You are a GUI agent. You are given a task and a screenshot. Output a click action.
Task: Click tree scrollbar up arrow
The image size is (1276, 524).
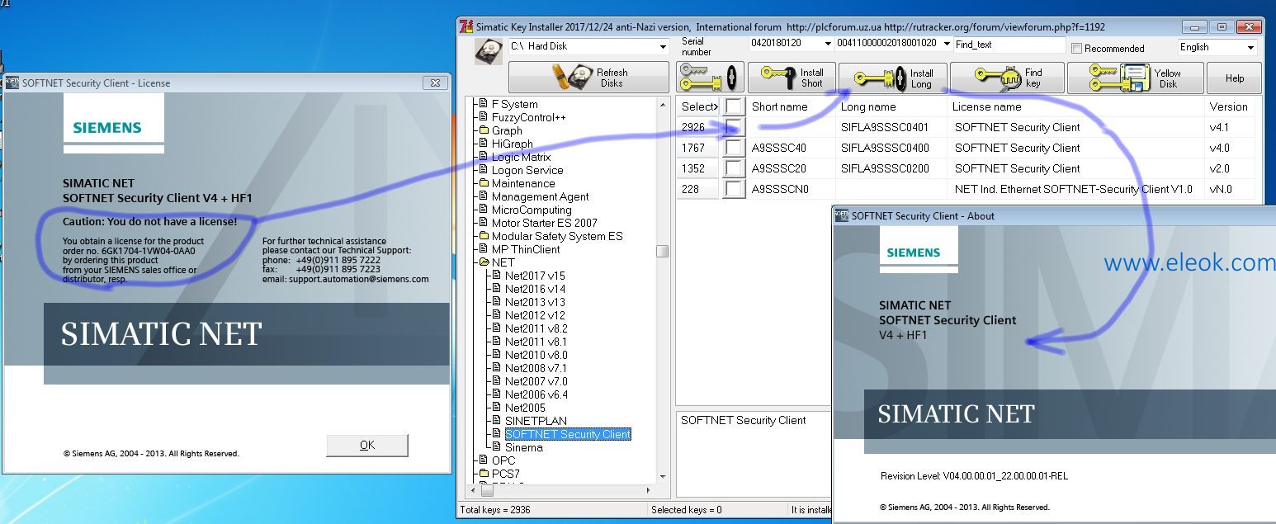point(663,105)
